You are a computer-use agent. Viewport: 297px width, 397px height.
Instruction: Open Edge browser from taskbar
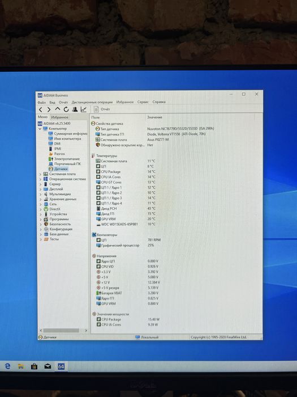coord(7,366)
